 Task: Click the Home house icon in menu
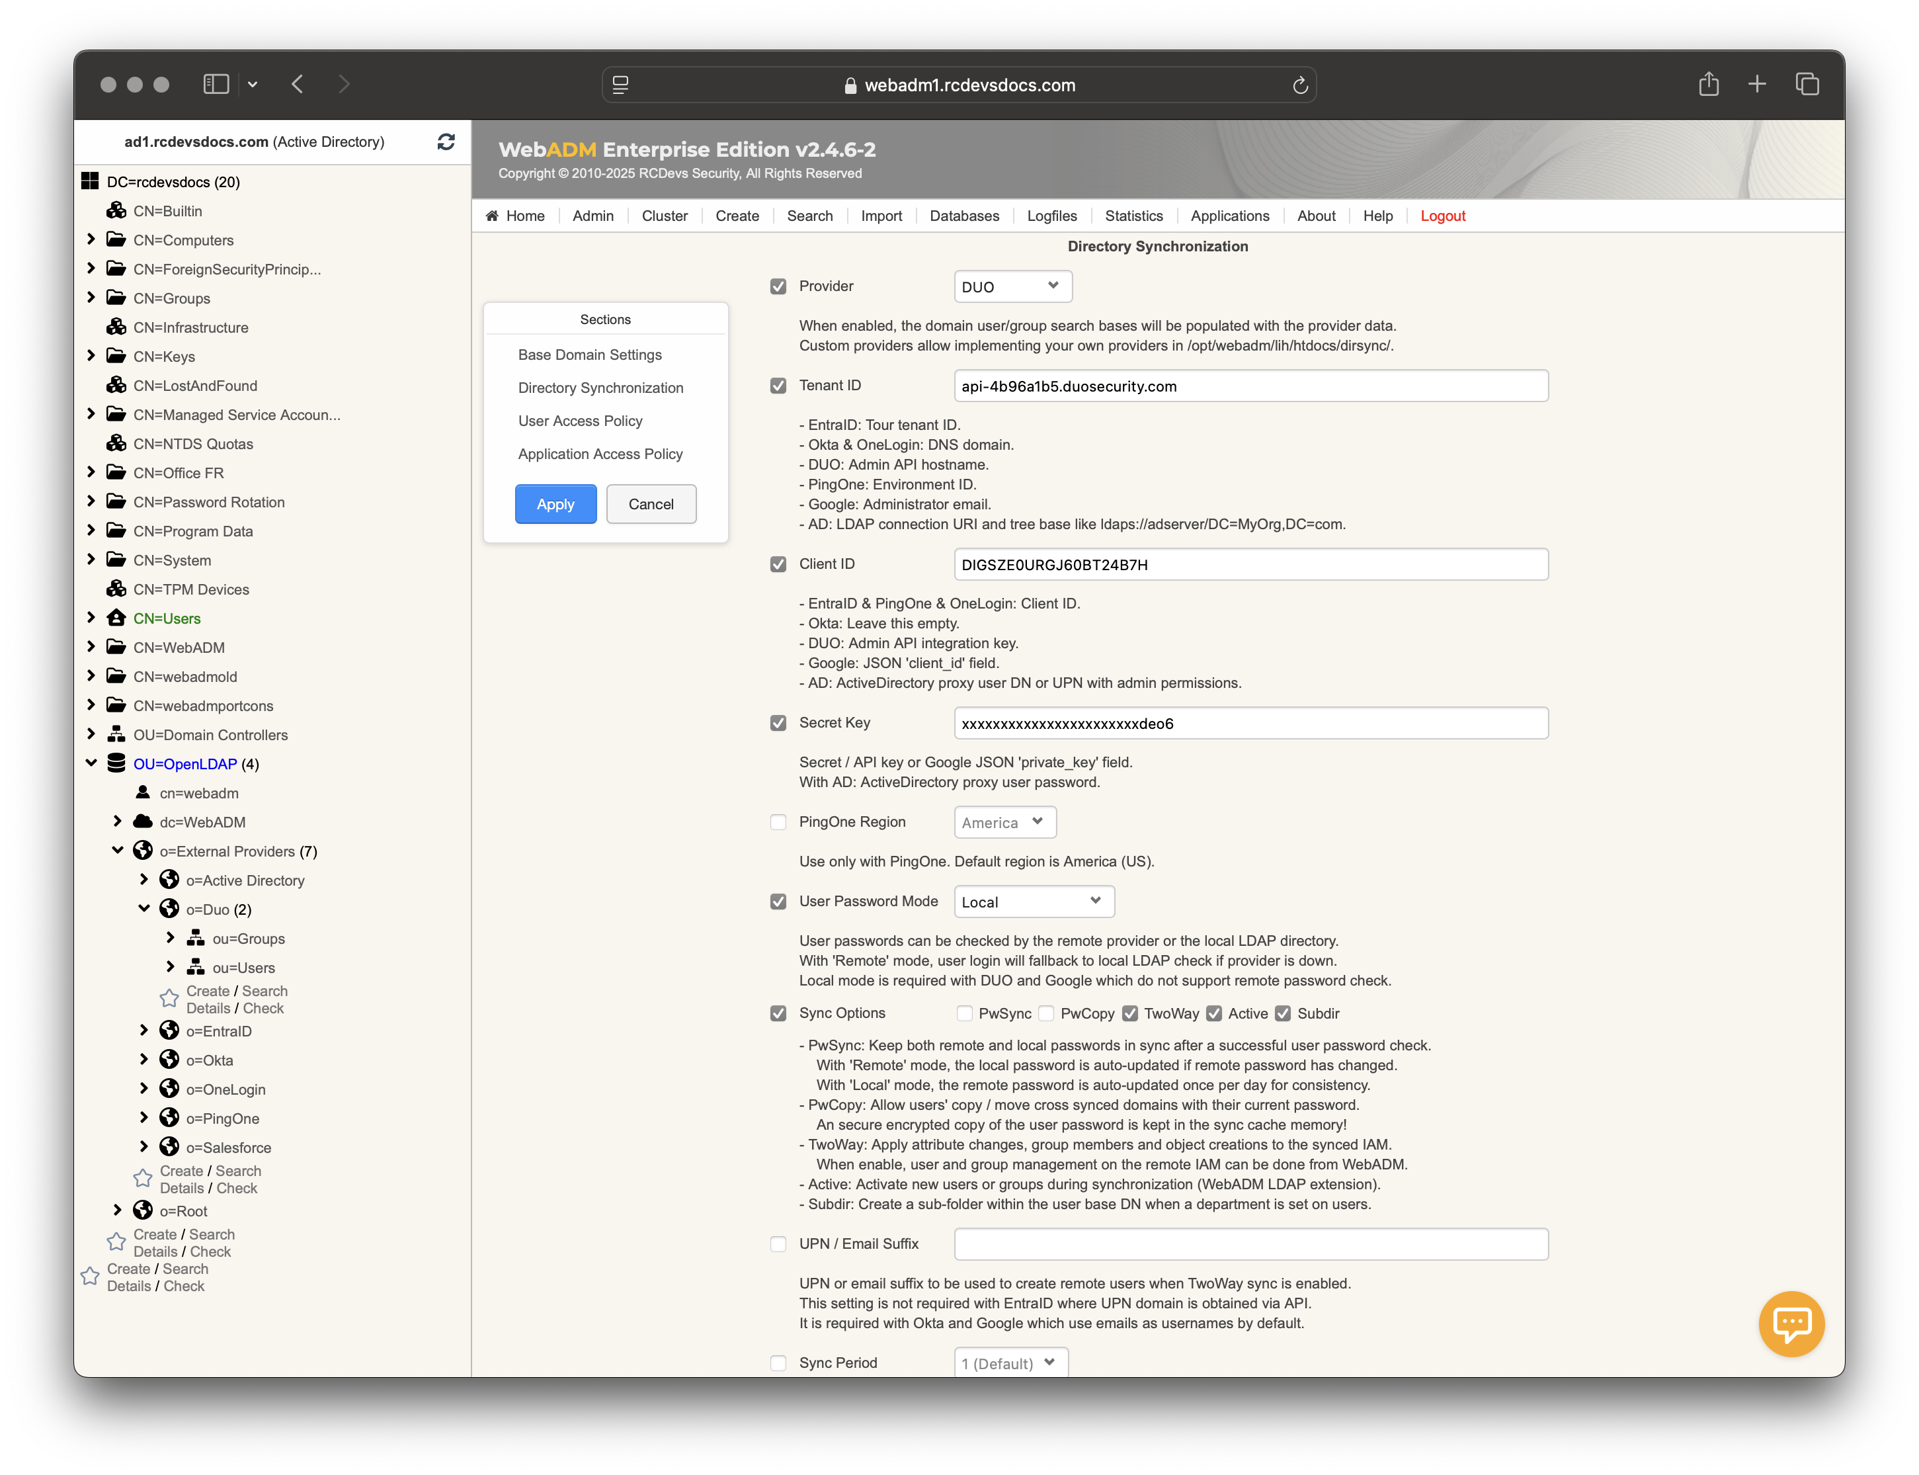tap(491, 216)
